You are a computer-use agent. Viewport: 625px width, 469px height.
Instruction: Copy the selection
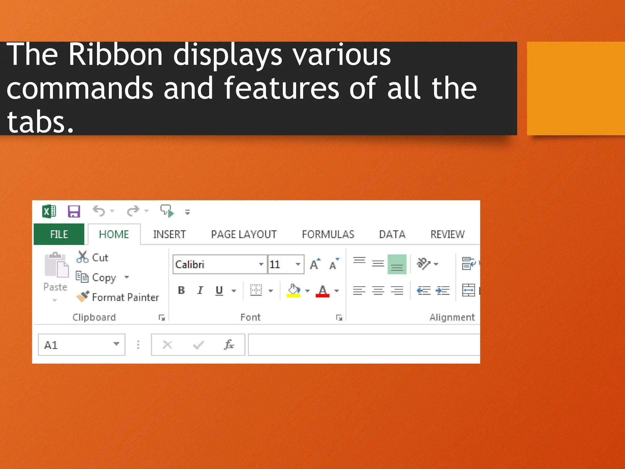pos(96,277)
